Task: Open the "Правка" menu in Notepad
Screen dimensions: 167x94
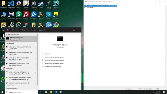Action: point(90,4)
